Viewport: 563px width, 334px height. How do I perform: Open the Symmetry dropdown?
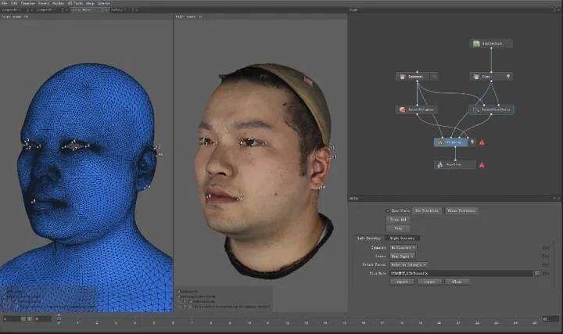(x=403, y=248)
